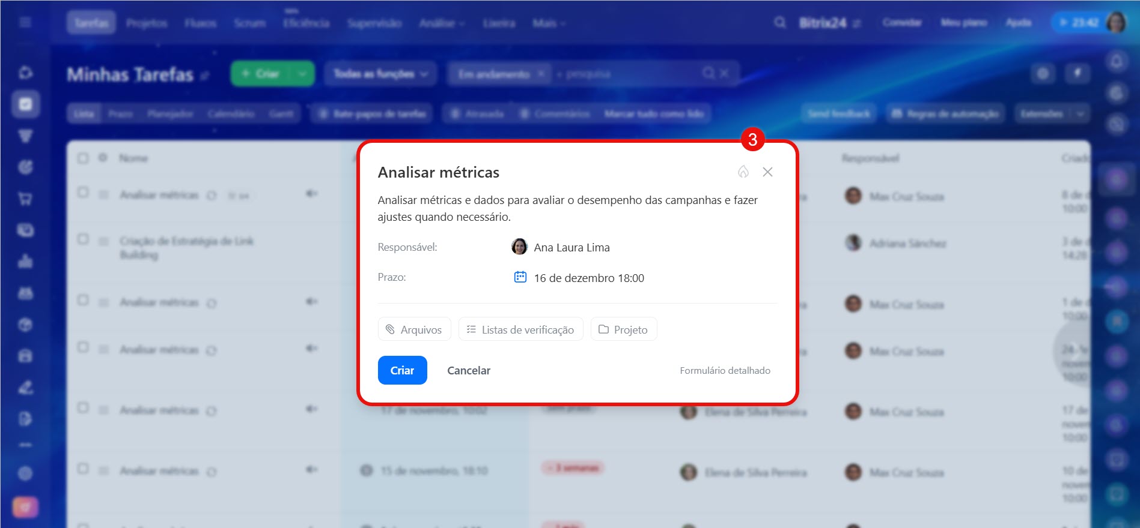The height and width of the screenshot is (528, 1140).
Task: Open the settings gear icon near search bar
Action: click(1043, 74)
